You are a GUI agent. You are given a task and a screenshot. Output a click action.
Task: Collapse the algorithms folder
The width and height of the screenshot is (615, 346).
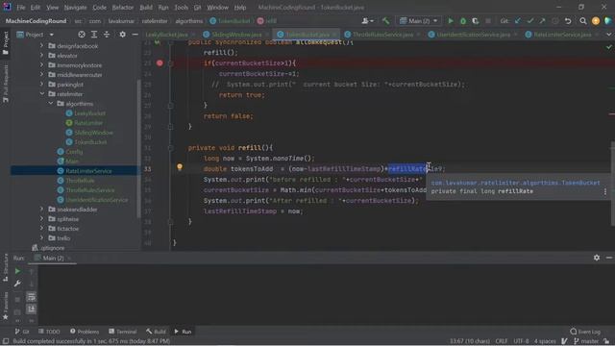51,103
